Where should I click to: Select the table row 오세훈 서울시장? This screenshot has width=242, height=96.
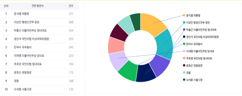pos(40,89)
